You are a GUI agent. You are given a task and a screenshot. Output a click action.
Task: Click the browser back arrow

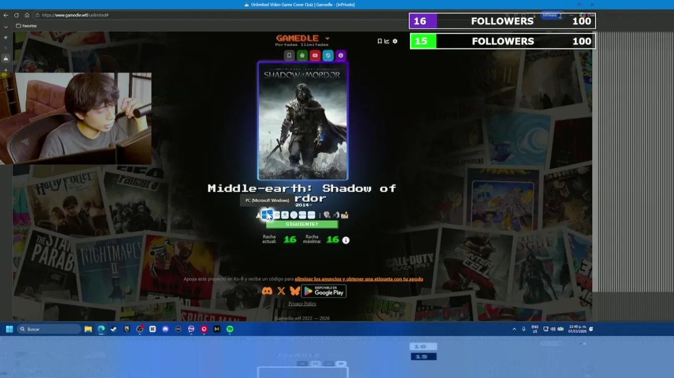(6, 15)
